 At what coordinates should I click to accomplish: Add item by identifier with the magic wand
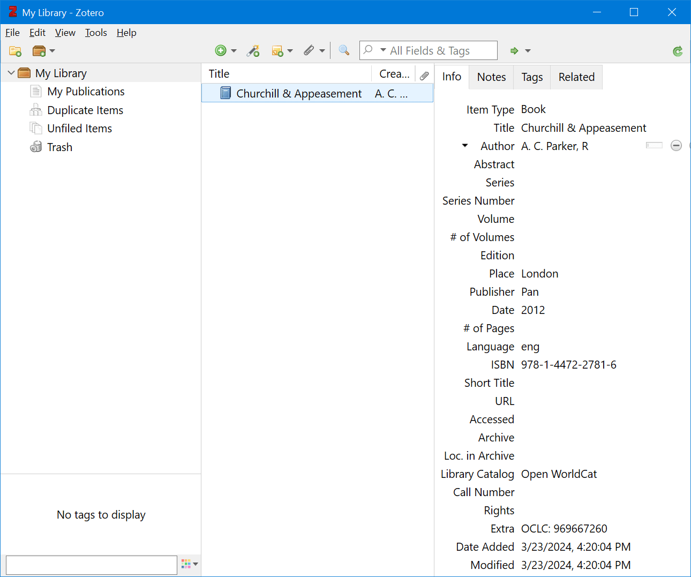(x=253, y=50)
